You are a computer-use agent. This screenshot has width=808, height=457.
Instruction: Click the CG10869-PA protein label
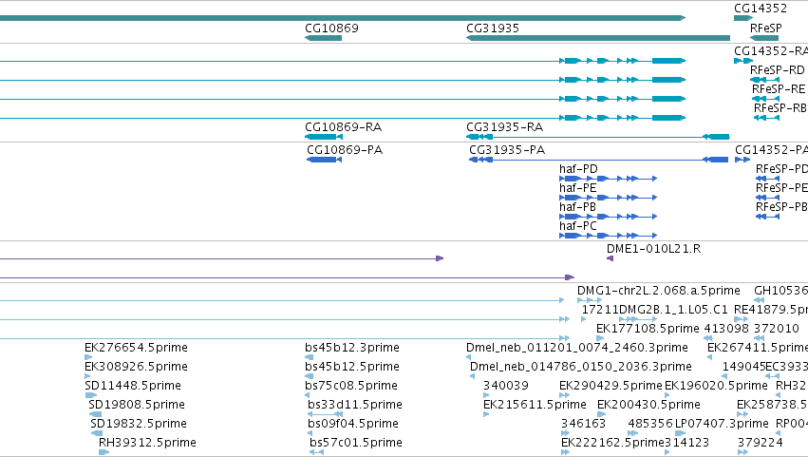click(x=345, y=150)
